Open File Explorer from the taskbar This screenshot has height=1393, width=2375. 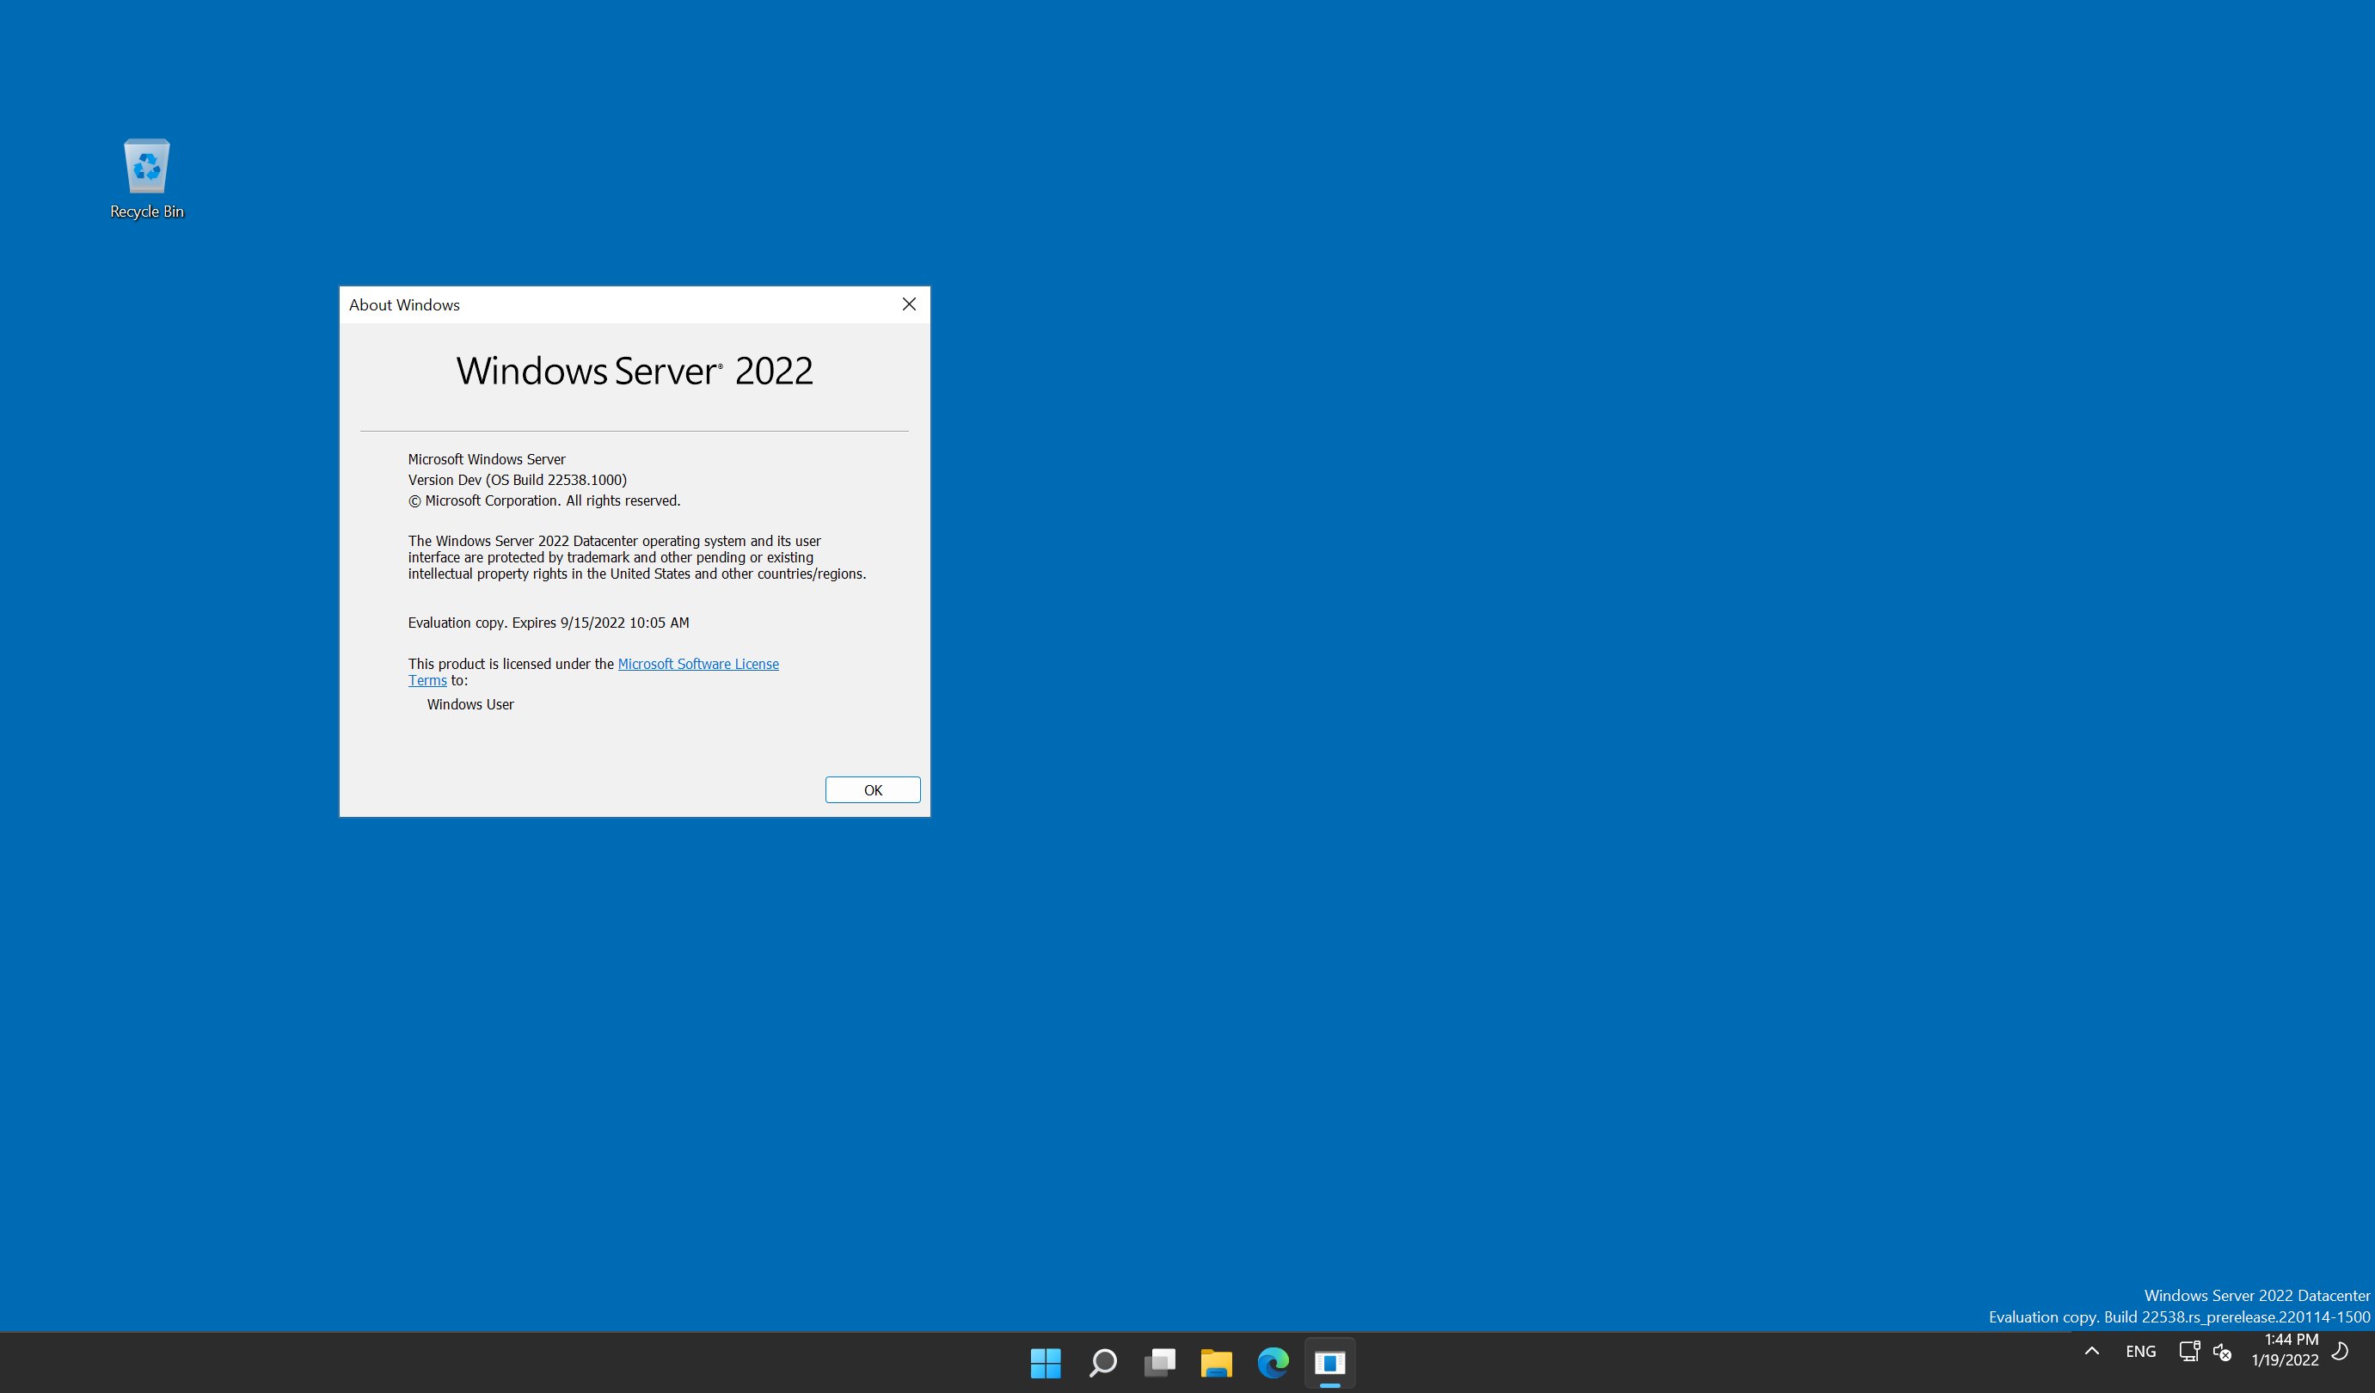(x=1217, y=1362)
